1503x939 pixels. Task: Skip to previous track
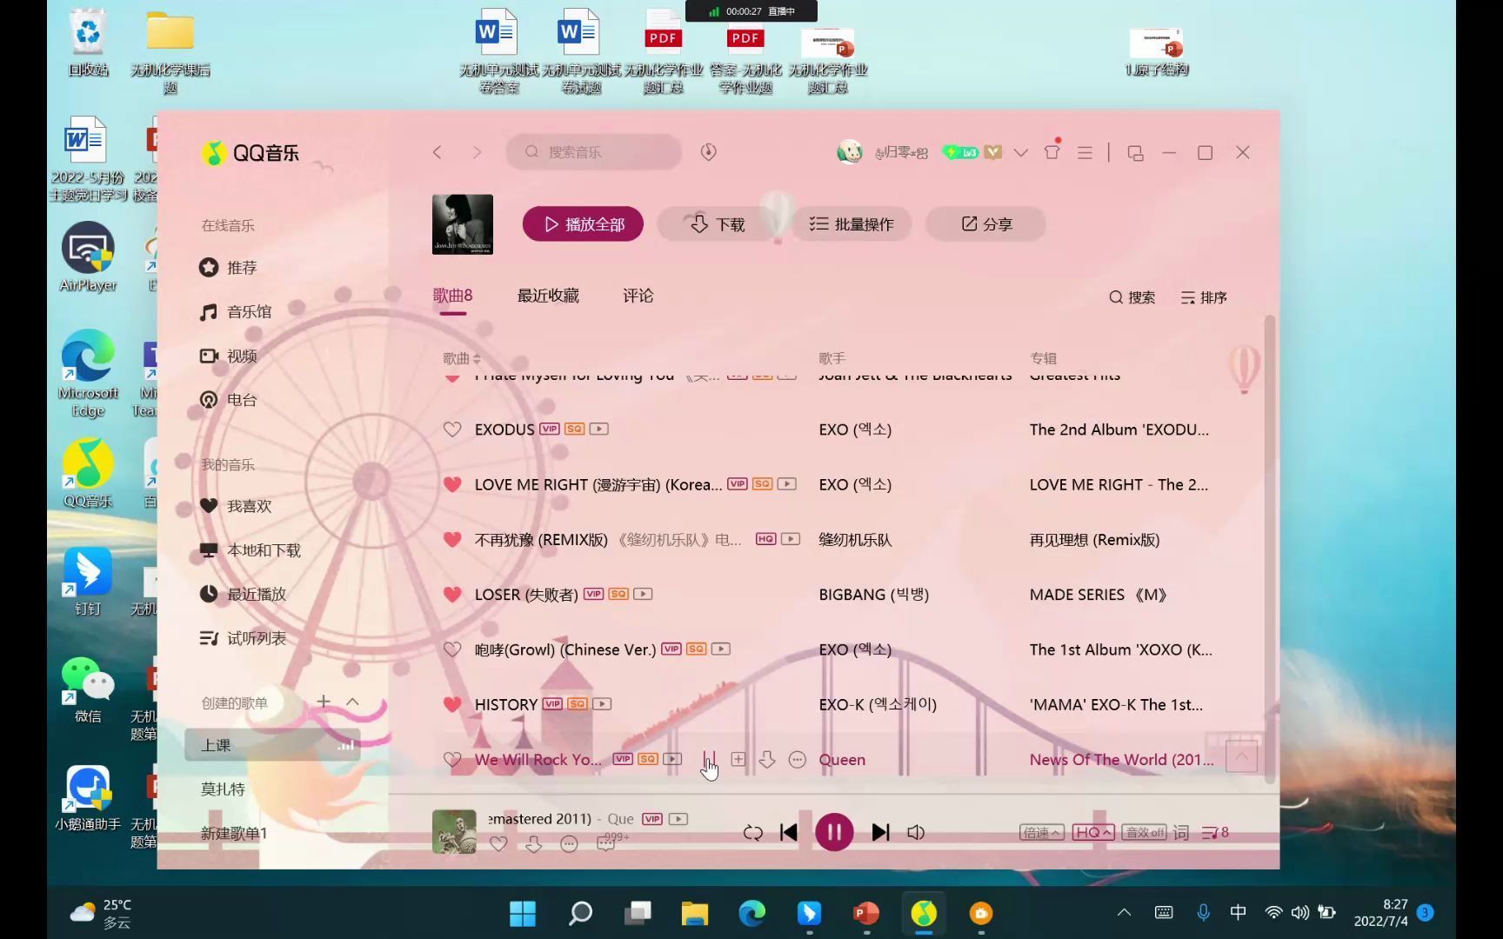(789, 833)
